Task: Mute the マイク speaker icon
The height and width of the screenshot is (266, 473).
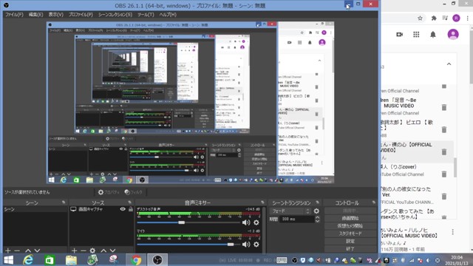Action: 246,245
